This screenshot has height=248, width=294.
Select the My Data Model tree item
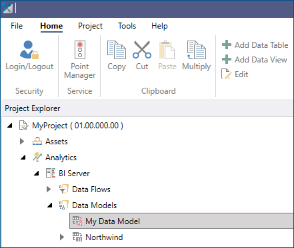coord(181,221)
